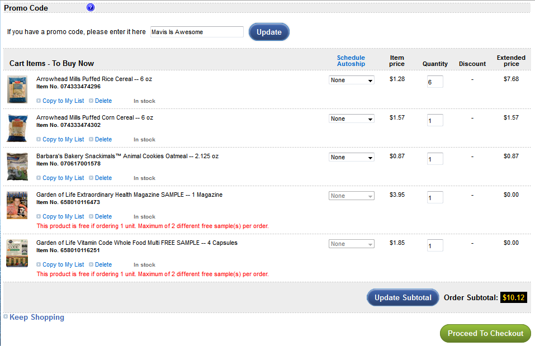Copy Snackimals Animal Cookies to My List
Screen dimensions: 535x346
tap(63, 178)
